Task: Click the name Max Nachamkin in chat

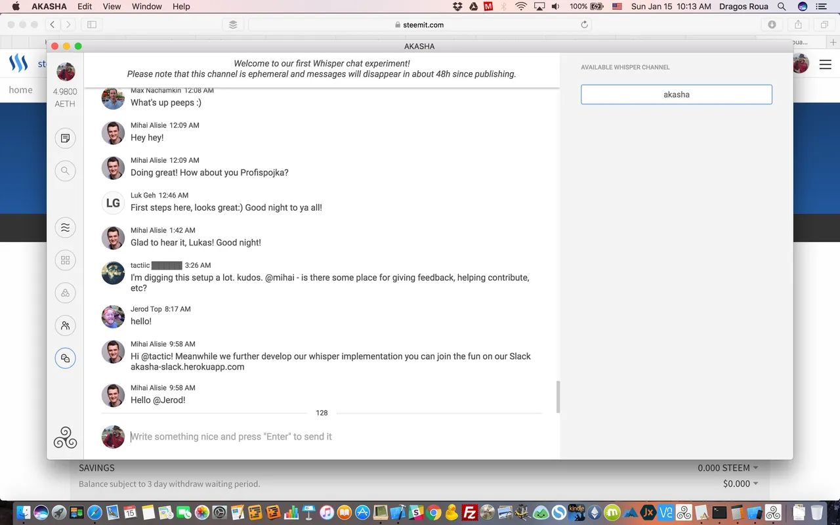Action: pos(156,91)
